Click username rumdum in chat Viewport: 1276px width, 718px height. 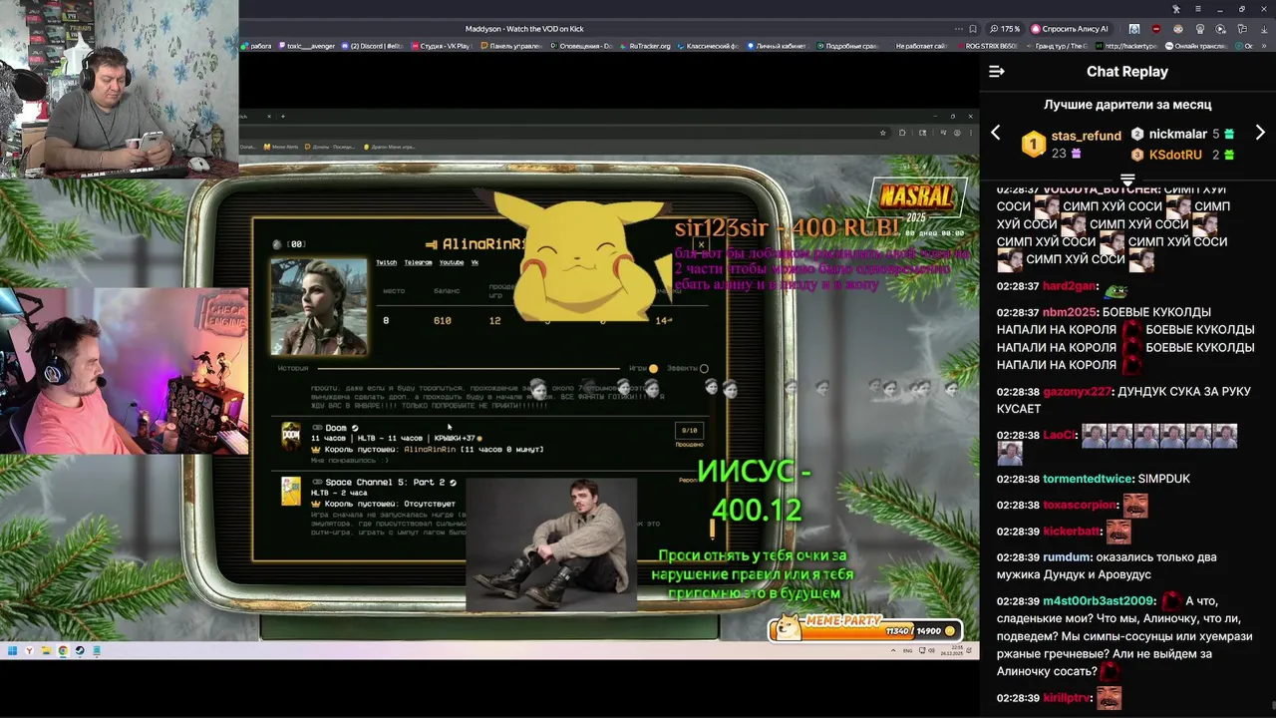(x=1067, y=557)
